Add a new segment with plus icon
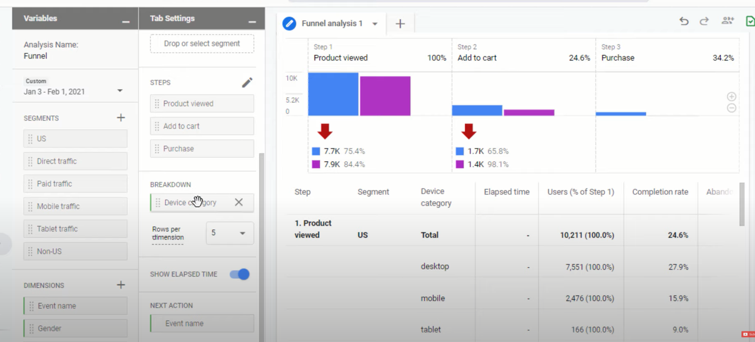 click(x=121, y=118)
